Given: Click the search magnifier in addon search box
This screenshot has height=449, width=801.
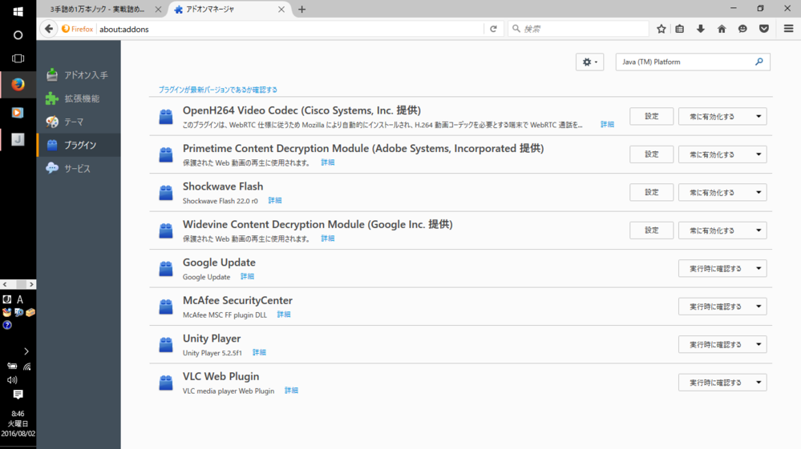Looking at the screenshot, I should (x=759, y=62).
